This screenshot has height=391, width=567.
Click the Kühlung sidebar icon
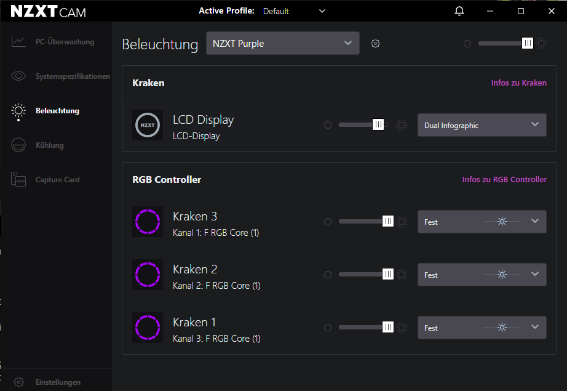[18, 145]
